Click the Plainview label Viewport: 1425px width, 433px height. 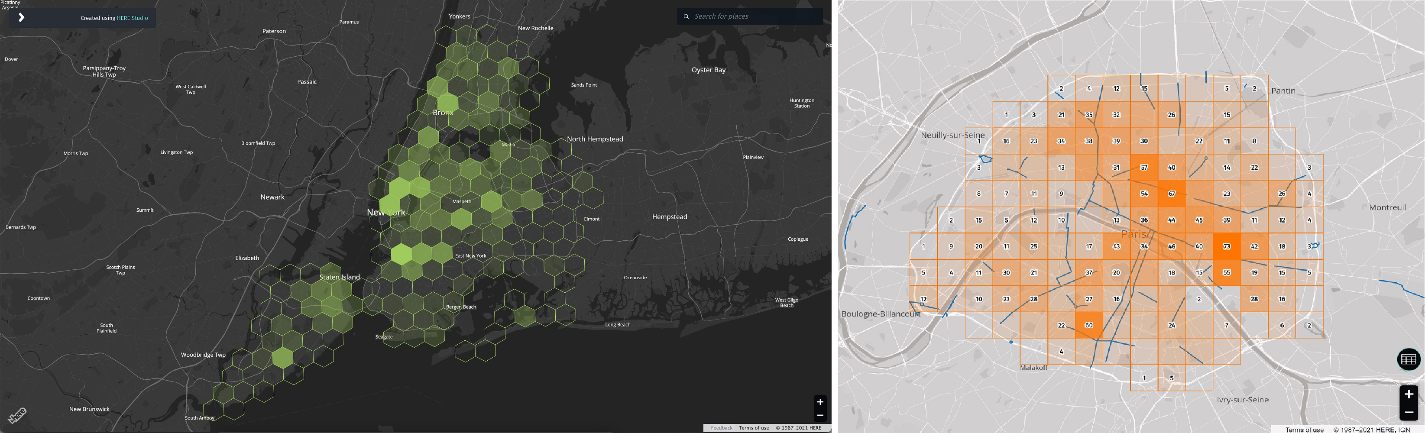753,158
